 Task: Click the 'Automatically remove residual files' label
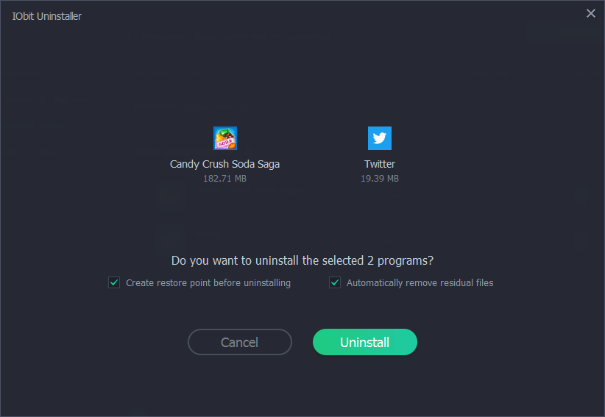pos(420,282)
